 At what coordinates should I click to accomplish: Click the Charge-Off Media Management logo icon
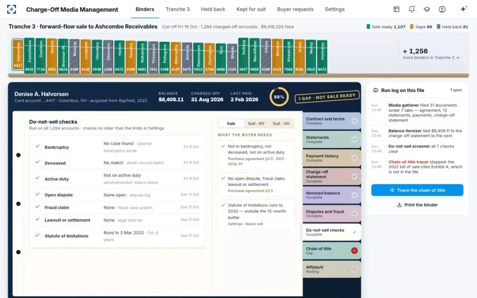12,9
